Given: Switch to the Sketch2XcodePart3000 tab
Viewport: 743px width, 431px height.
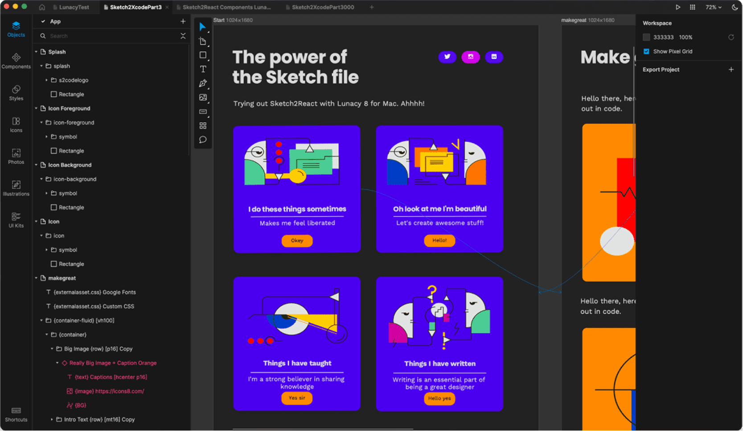Looking at the screenshot, I should pyautogui.click(x=320, y=7).
